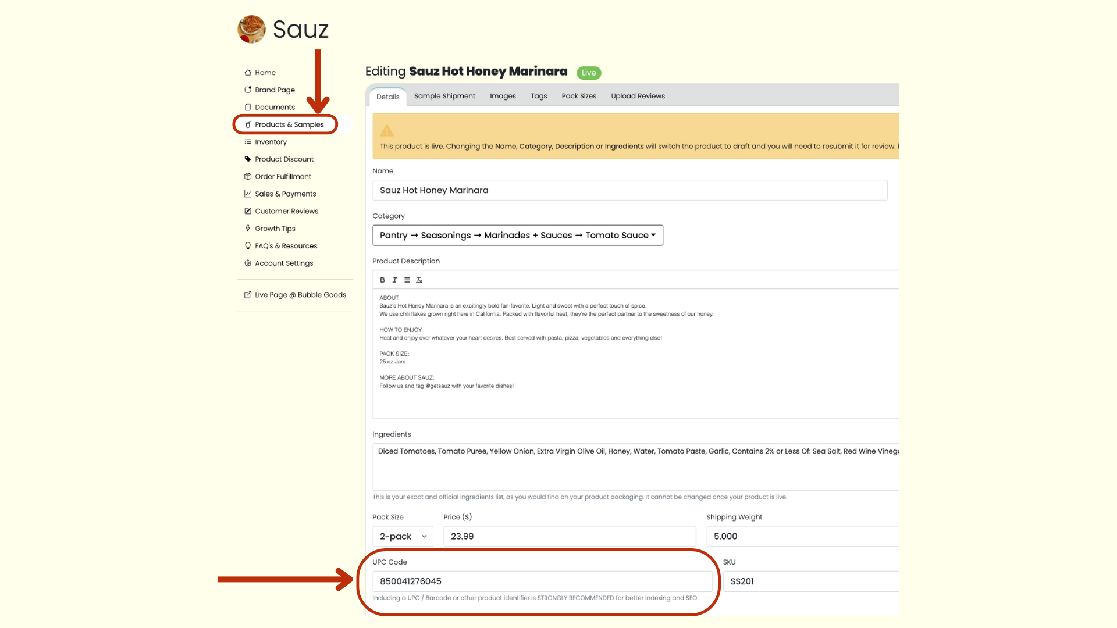
Task: Click the clear formatting icon
Action: (x=419, y=280)
